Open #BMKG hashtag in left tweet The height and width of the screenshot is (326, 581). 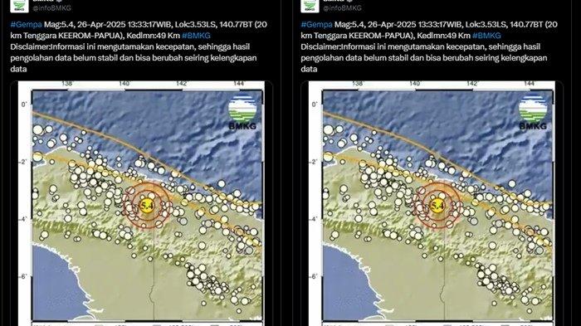[196, 36]
